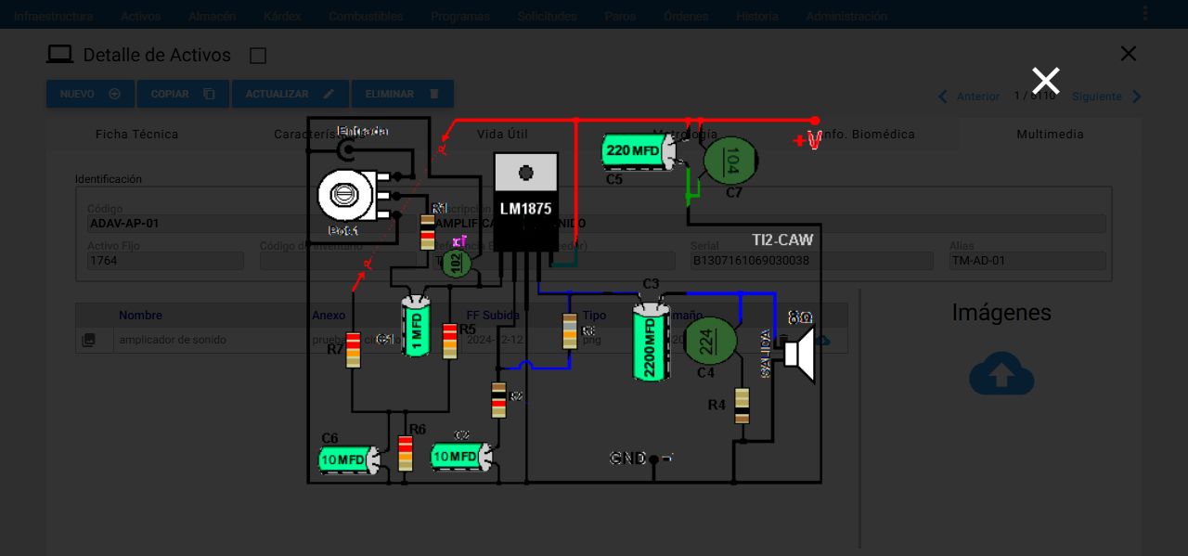Click the right chevron after Siguiente

(1136, 97)
